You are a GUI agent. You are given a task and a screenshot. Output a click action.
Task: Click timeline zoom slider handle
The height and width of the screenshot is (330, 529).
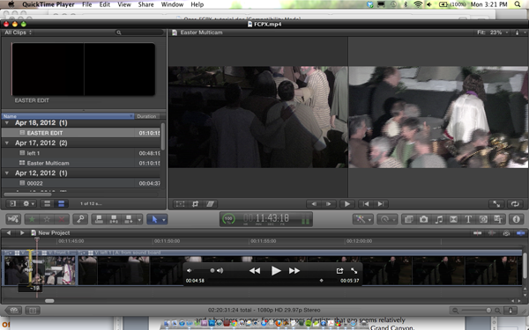[488, 310]
